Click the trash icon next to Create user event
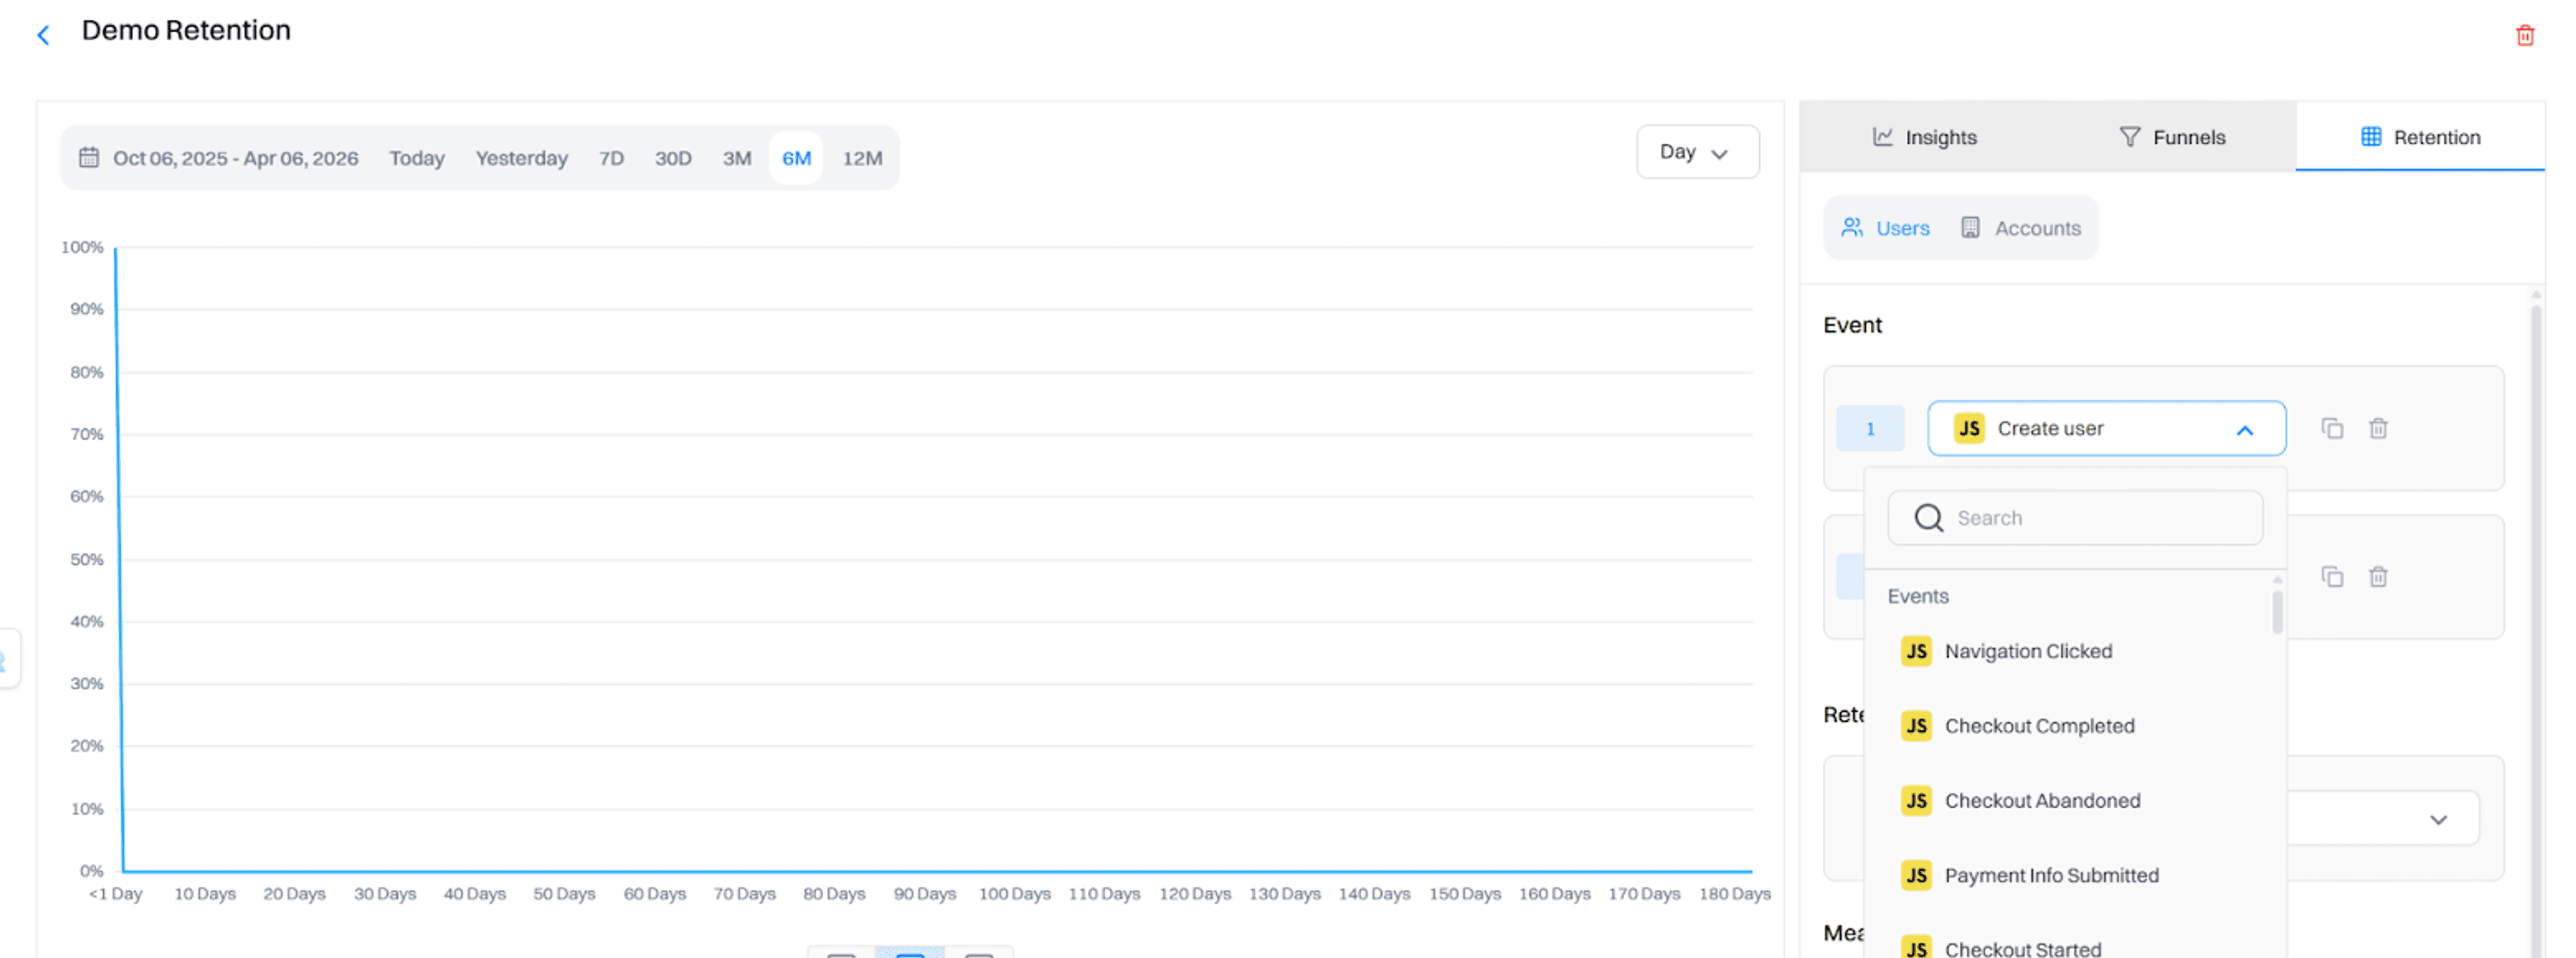2576x958 pixels. (2379, 428)
